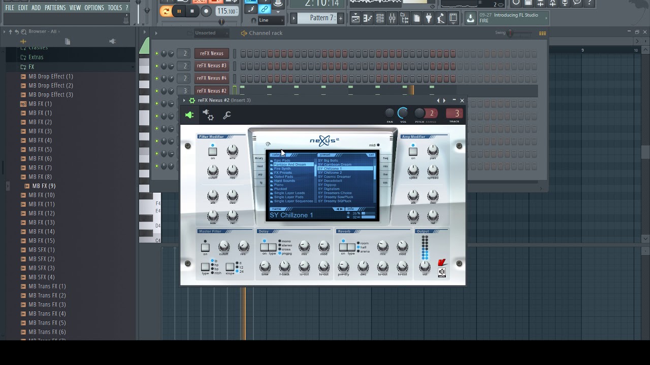Toggle the Amp Modifier on button
This screenshot has width=650, height=365.
click(x=413, y=151)
